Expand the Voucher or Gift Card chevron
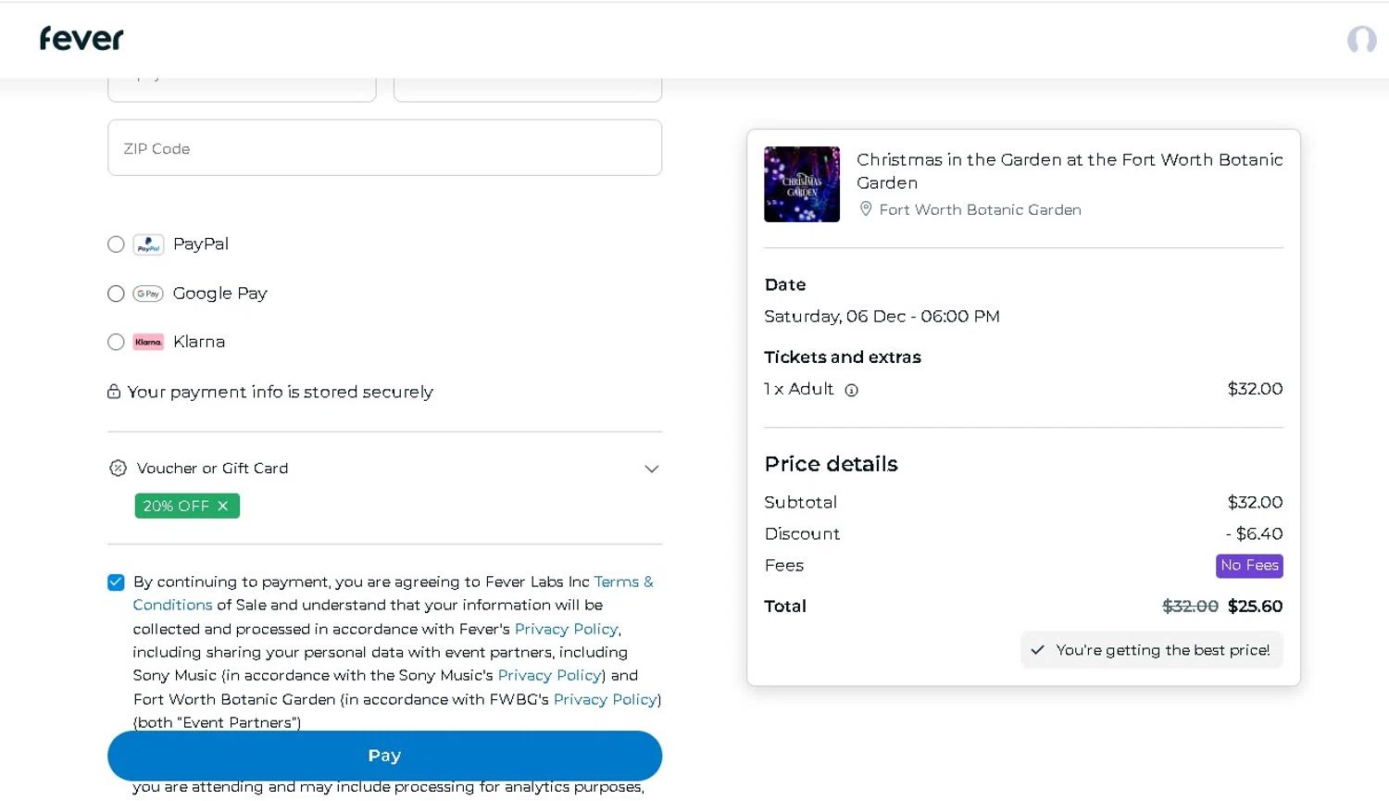Image resolution: width=1389 pixels, height=801 pixels. click(652, 469)
